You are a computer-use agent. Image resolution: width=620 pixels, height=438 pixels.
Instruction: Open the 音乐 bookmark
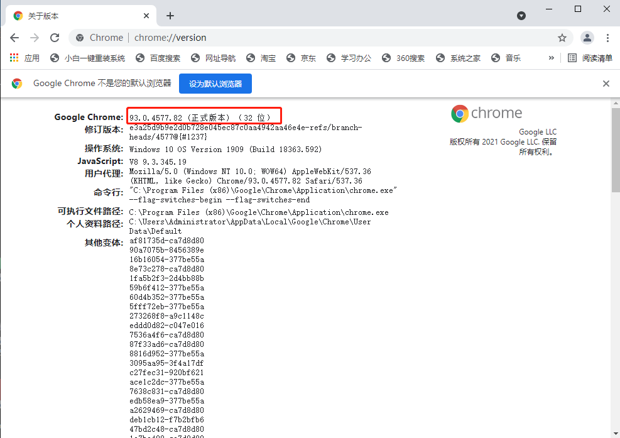click(x=506, y=58)
